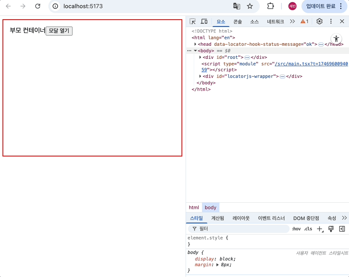Image resolution: width=349 pixels, height=277 pixels.
Task: Open the 세빈 profile avatar
Action: [x=292, y=6]
